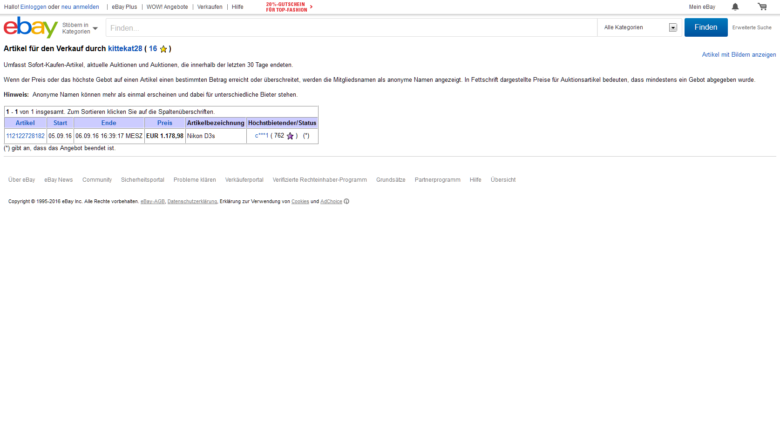The height and width of the screenshot is (422, 780).
Task: Click the price EUR 1.178,98
Action: 165,136
